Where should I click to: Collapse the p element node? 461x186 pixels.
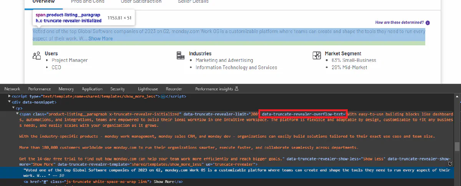point(13,108)
